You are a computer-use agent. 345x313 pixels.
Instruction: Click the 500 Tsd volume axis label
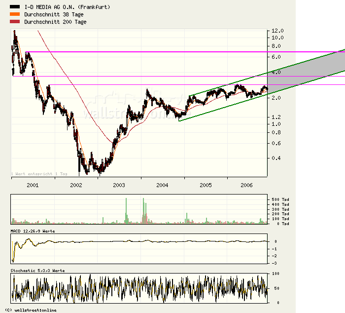click(274, 198)
